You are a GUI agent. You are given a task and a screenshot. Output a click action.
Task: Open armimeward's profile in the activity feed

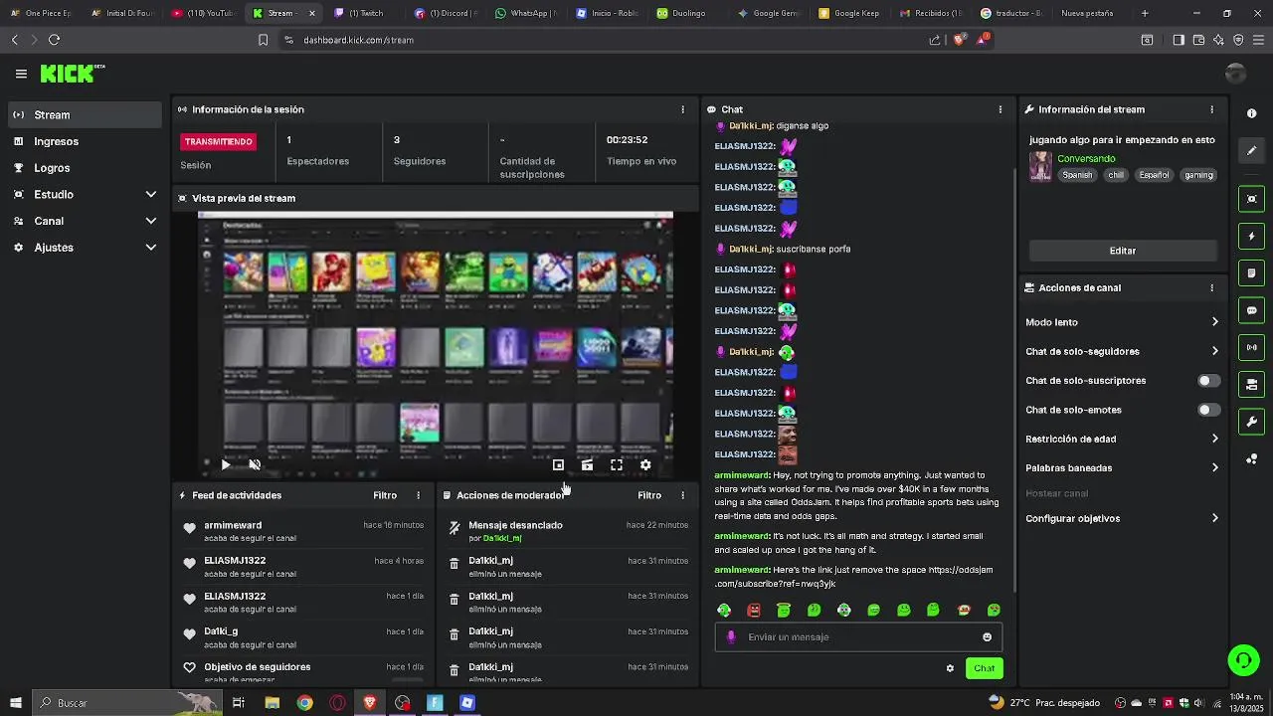(233, 525)
